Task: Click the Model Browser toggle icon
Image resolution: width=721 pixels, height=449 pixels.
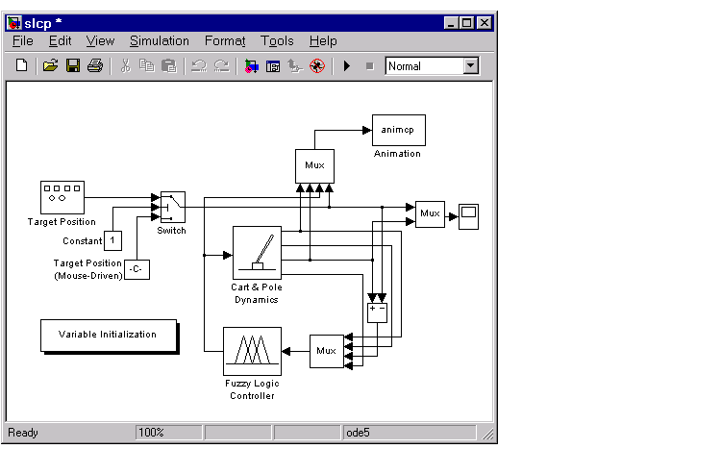Action: click(273, 66)
